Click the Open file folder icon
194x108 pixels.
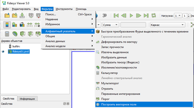(7, 15)
